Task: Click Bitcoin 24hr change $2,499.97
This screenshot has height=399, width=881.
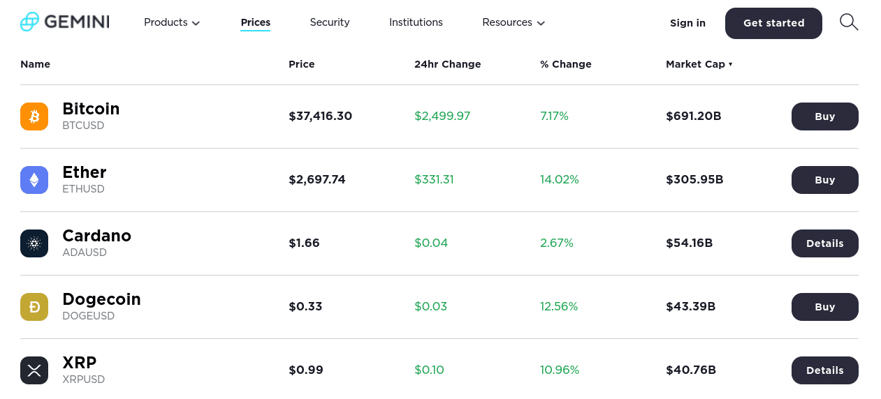Action: point(442,116)
